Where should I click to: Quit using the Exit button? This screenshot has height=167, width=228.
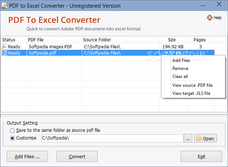click(201, 156)
